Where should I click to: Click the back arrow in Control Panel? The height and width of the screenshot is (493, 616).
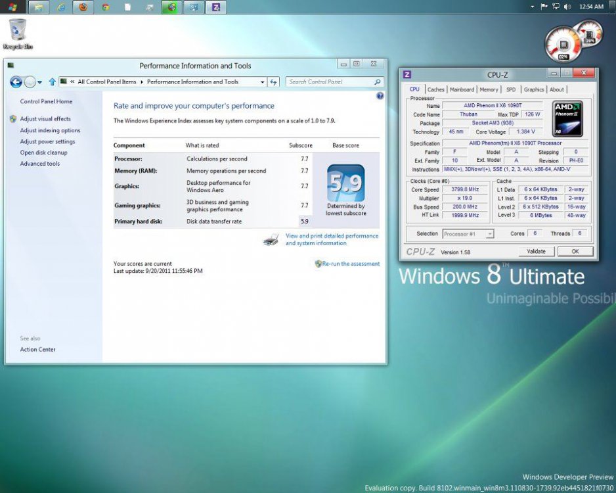tap(16, 82)
